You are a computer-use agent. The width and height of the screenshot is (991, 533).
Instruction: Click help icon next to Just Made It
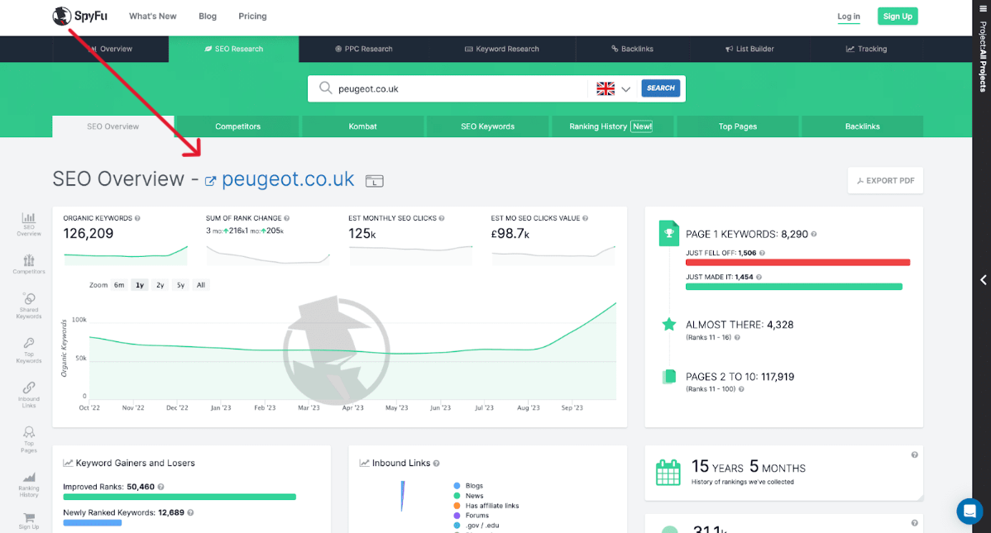coord(759,277)
